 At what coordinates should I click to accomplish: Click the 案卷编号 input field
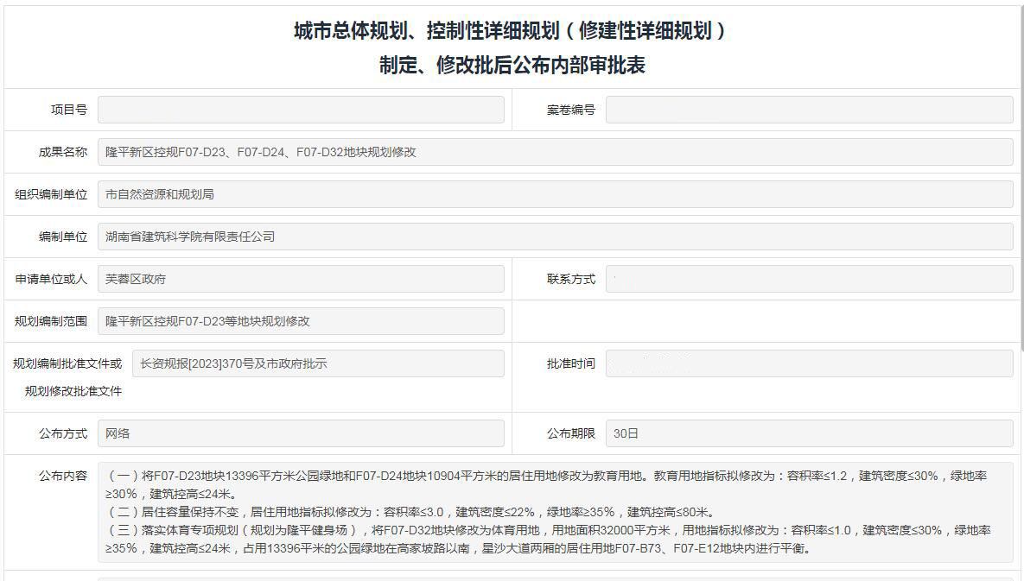[808, 110]
